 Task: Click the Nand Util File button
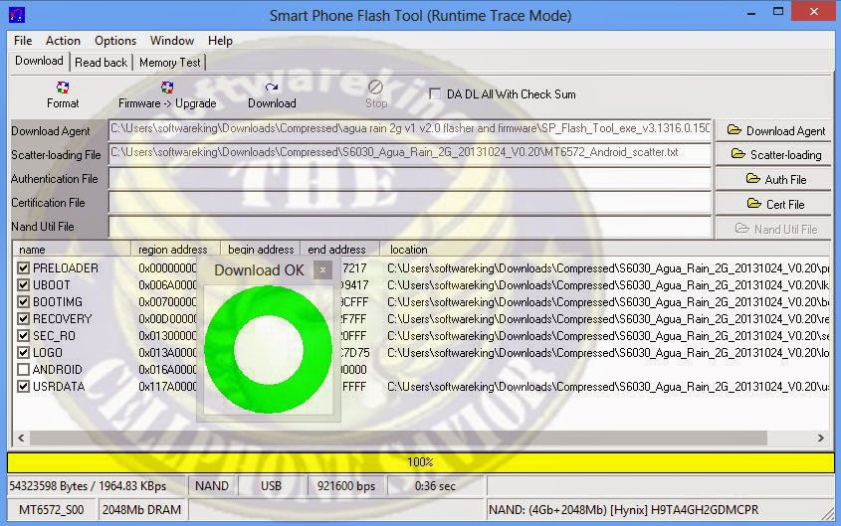[773, 229]
